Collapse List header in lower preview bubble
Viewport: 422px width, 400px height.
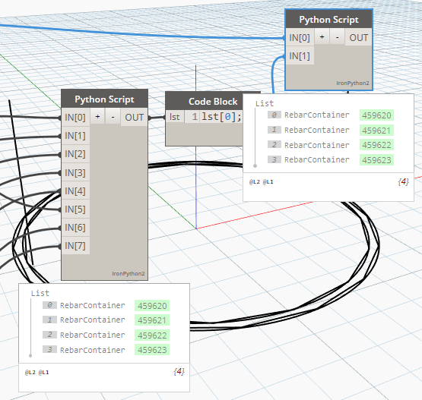point(40,293)
